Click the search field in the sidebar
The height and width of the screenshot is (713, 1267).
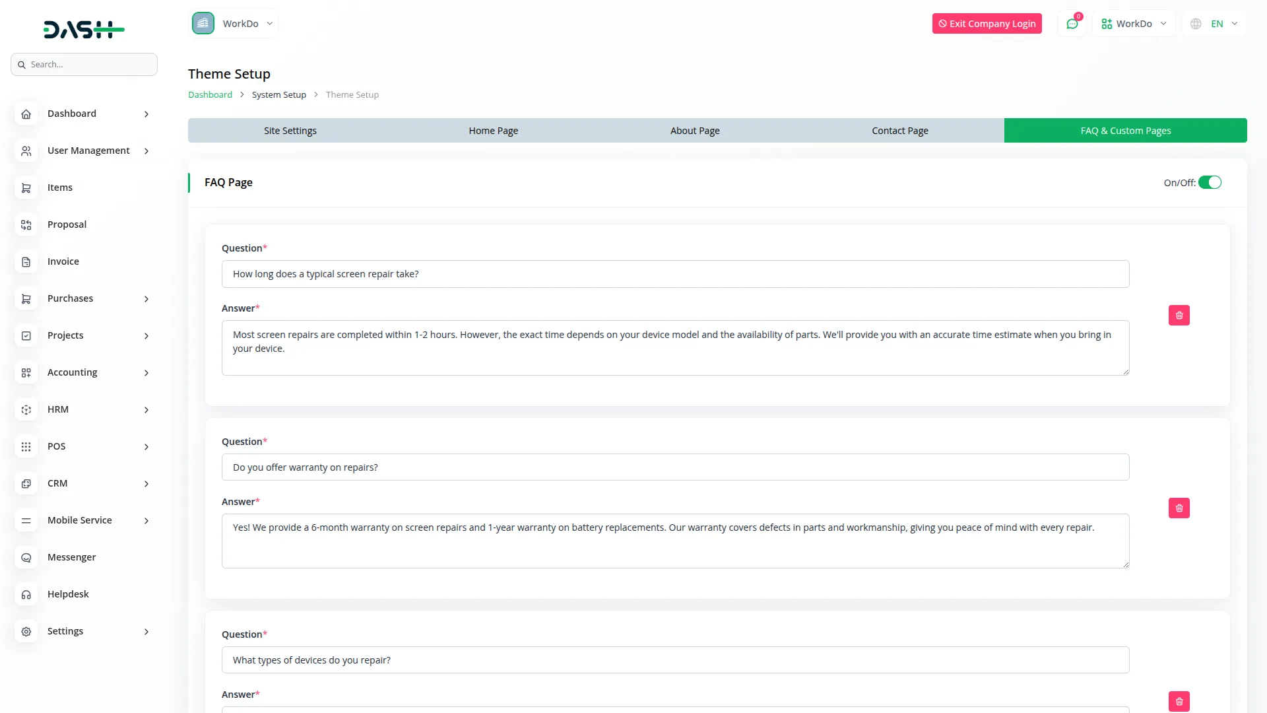(84, 64)
